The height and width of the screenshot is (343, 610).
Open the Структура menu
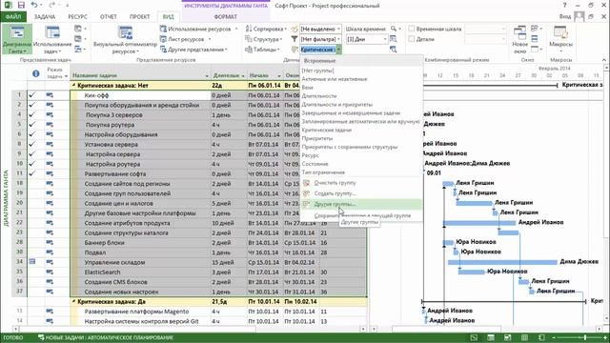point(263,39)
